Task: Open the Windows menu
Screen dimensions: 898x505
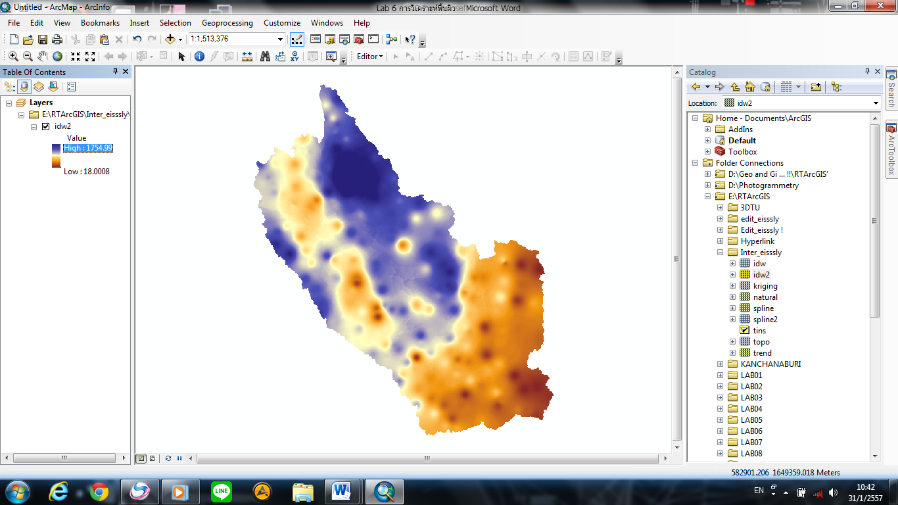Action: [x=327, y=23]
